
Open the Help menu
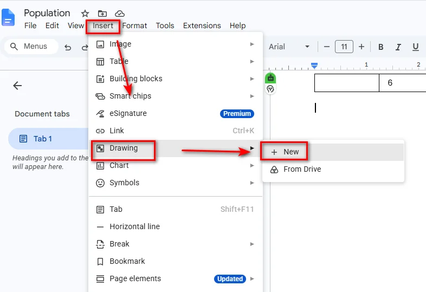point(237,25)
